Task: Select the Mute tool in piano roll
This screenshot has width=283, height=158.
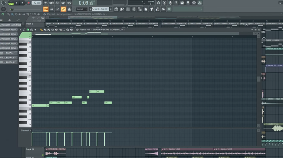Action: [x=56, y=30]
